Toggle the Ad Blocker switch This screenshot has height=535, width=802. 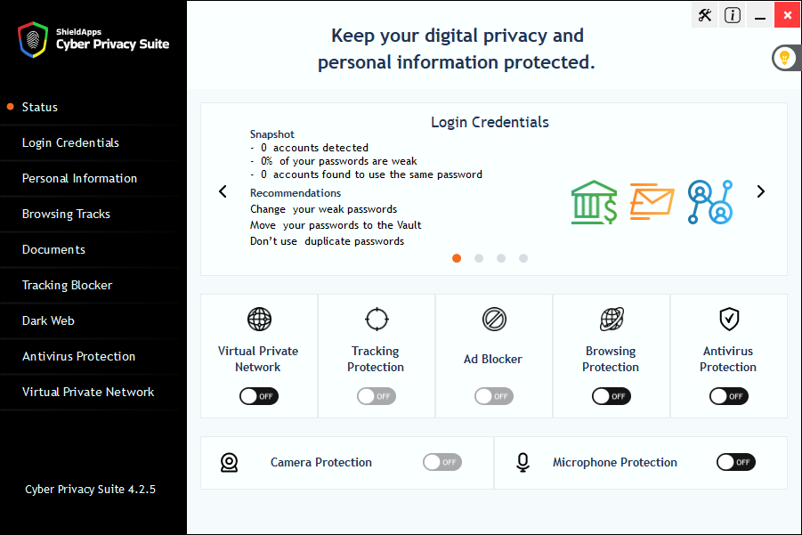click(494, 396)
